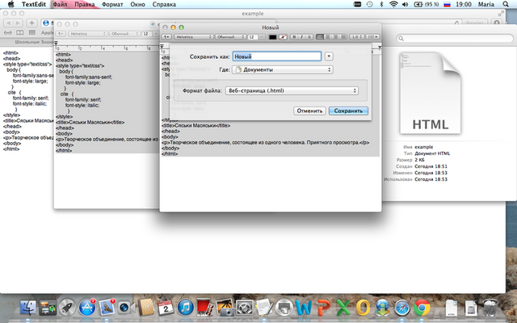Open App Store from the Dock
The width and height of the screenshot is (517, 323).
point(87,308)
